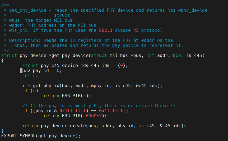Image resolution: width=228 pixels, height=141 pixels.
Task: Click the block cursor before u32 phy_id
Action: pos(21,71)
